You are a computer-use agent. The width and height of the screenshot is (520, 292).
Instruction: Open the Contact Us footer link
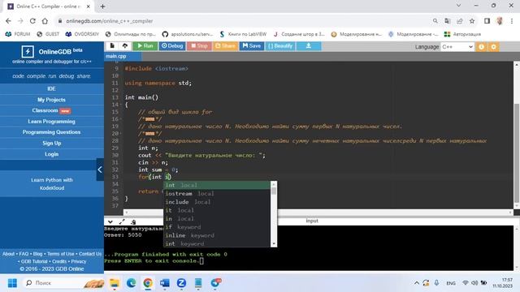90,254
